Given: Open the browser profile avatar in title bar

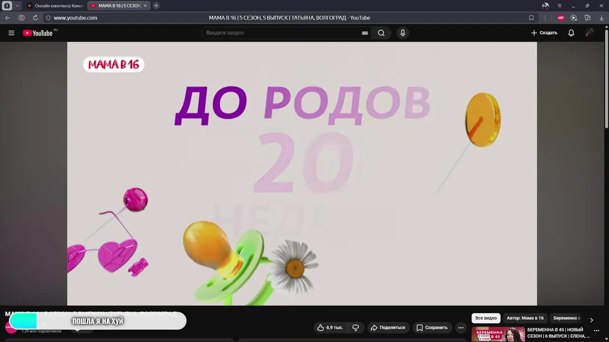Looking at the screenshot, I should [x=545, y=6].
